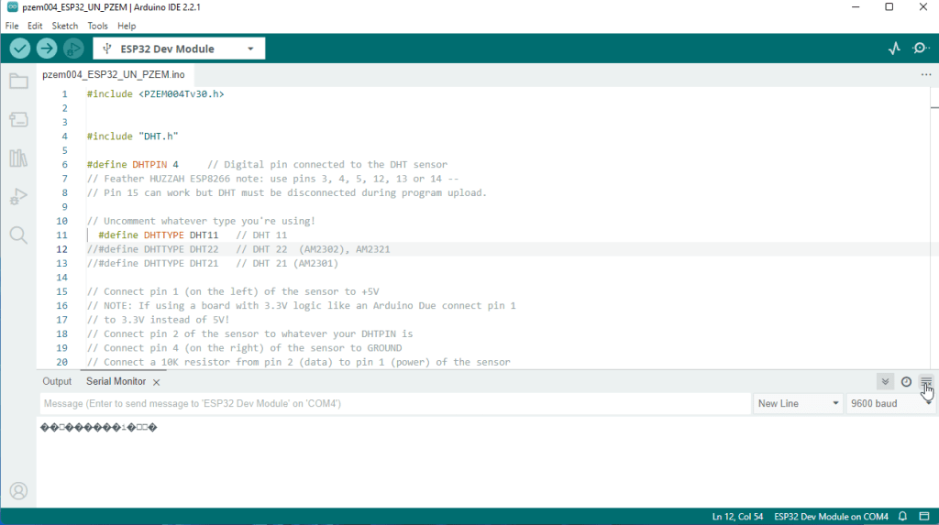Click the Verify sketch checkmark button

pyautogui.click(x=20, y=49)
